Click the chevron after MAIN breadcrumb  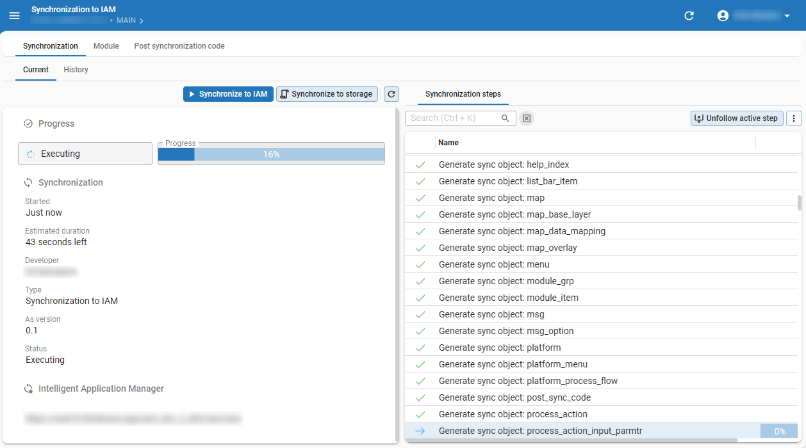coord(142,20)
